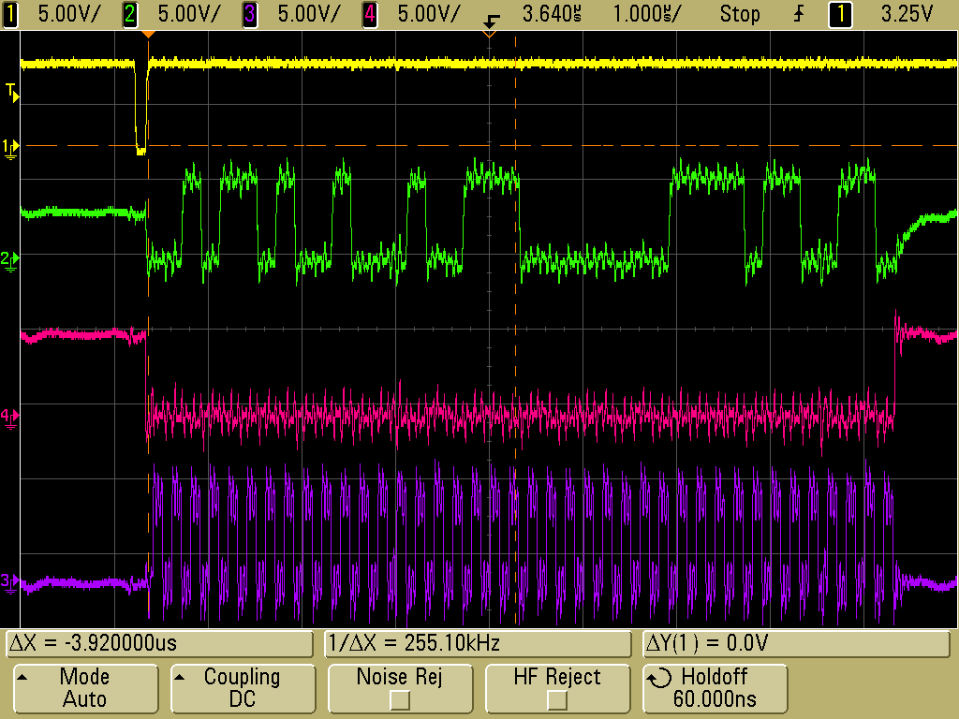This screenshot has width=959, height=719.
Task: Select the purple channel 3 indicator
Action: tap(249, 15)
